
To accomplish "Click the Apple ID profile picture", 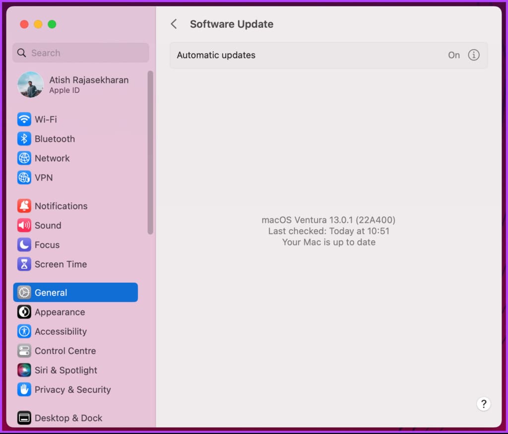I will coord(30,84).
